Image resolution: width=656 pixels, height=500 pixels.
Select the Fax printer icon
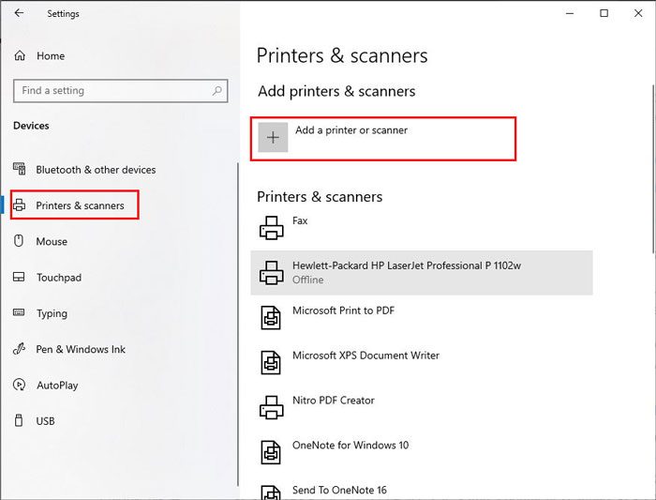click(272, 228)
